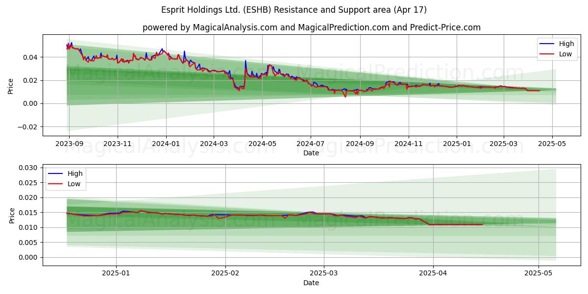Image resolution: width=588 pixels, height=294 pixels.
Task: Click red line swatch in upper chart legend
Action: [547, 54]
